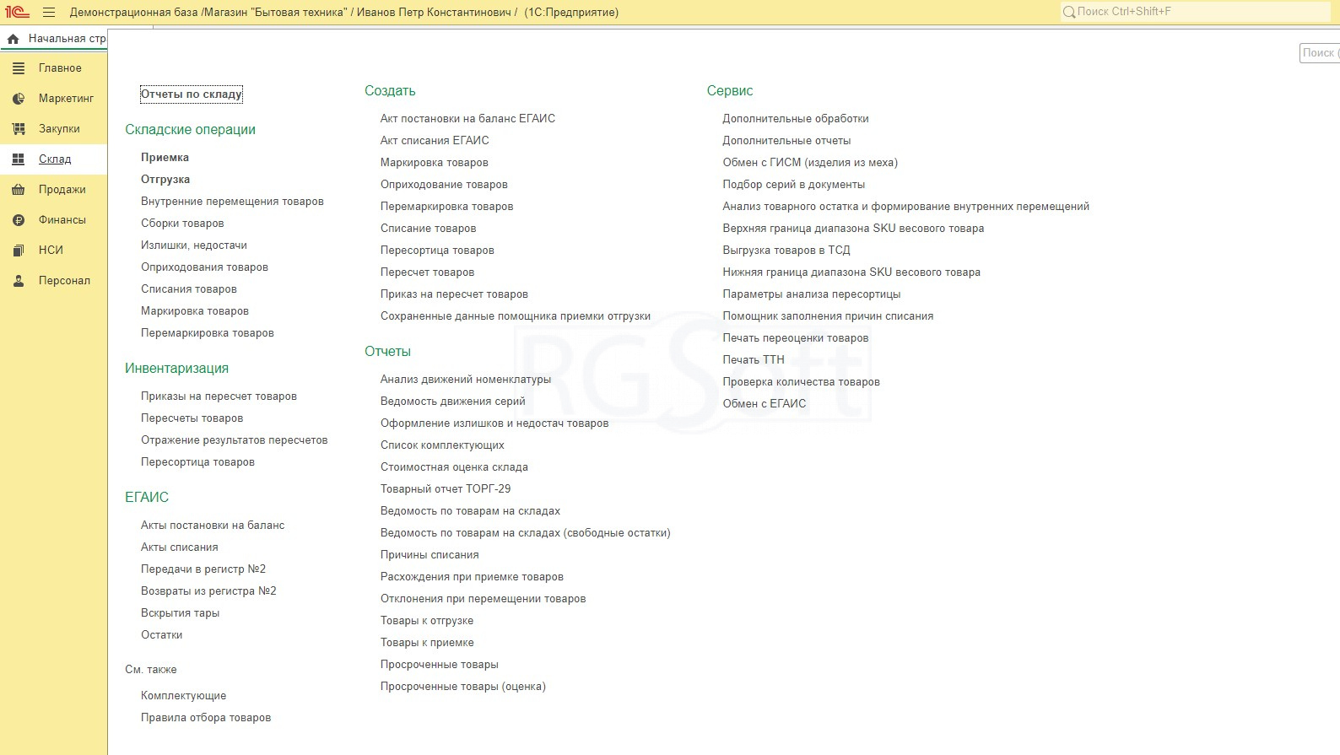The image size is (1340, 755).
Task: Open Акты постановки на баланс
Action: tap(213, 526)
